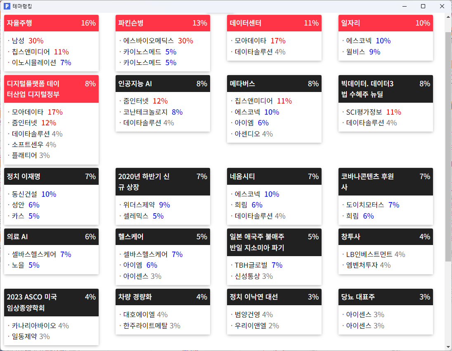This screenshot has height=351, width=452.
Task: Click stock 남성 30% in 자율주행
Action: pos(28,41)
